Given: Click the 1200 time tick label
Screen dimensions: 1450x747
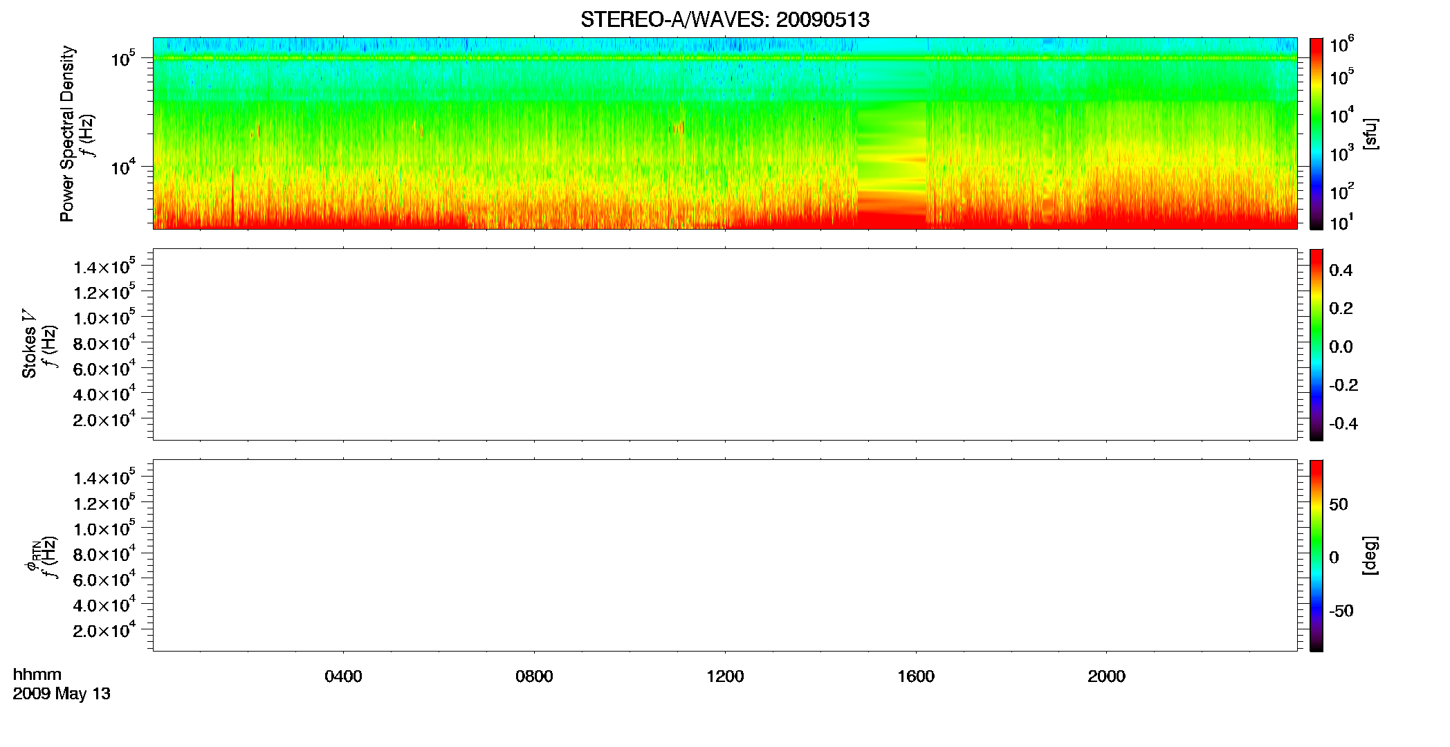Looking at the screenshot, I should tap(725, 676).
